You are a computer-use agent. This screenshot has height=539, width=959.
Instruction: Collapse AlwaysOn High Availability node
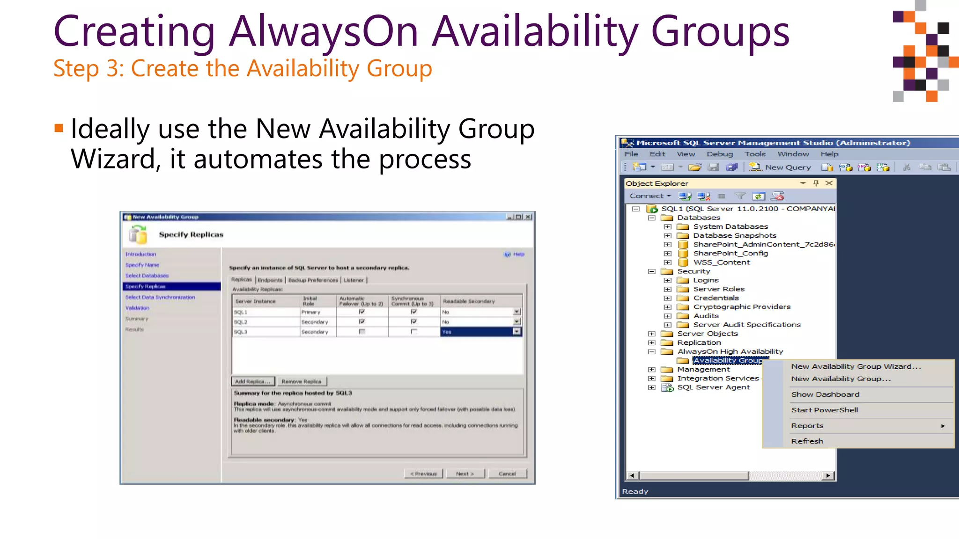651,352
